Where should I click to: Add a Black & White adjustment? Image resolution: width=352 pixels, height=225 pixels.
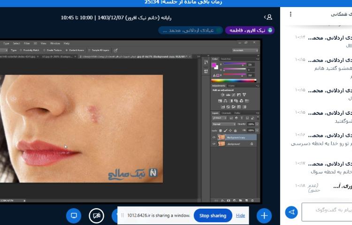click(231, 101)
